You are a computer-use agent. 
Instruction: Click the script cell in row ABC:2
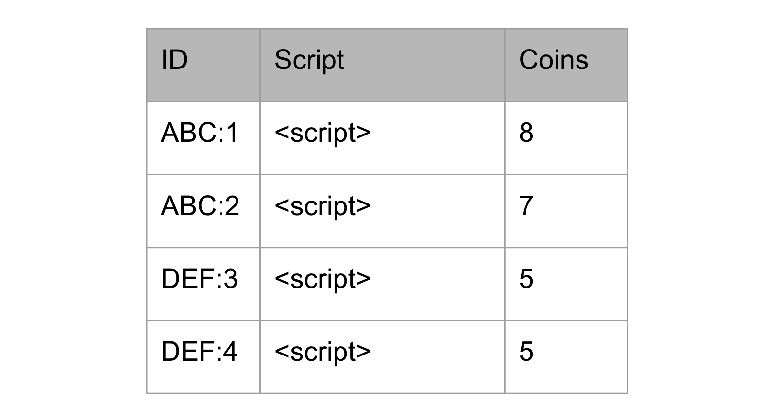click(382, 211)
